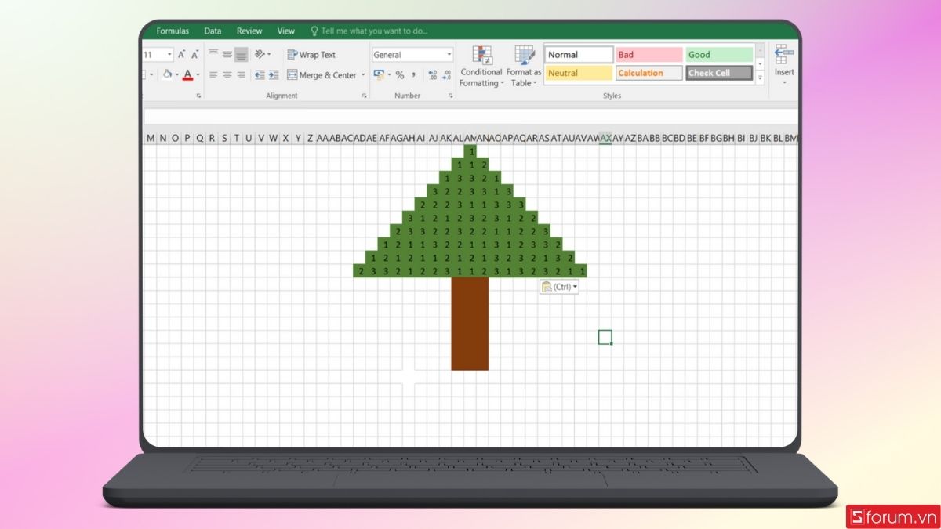The height and width of the screenshot is (529, 941).
Task: Click the Decrease Indent icon
Action: pyautogui.click(x=260, y=75)
